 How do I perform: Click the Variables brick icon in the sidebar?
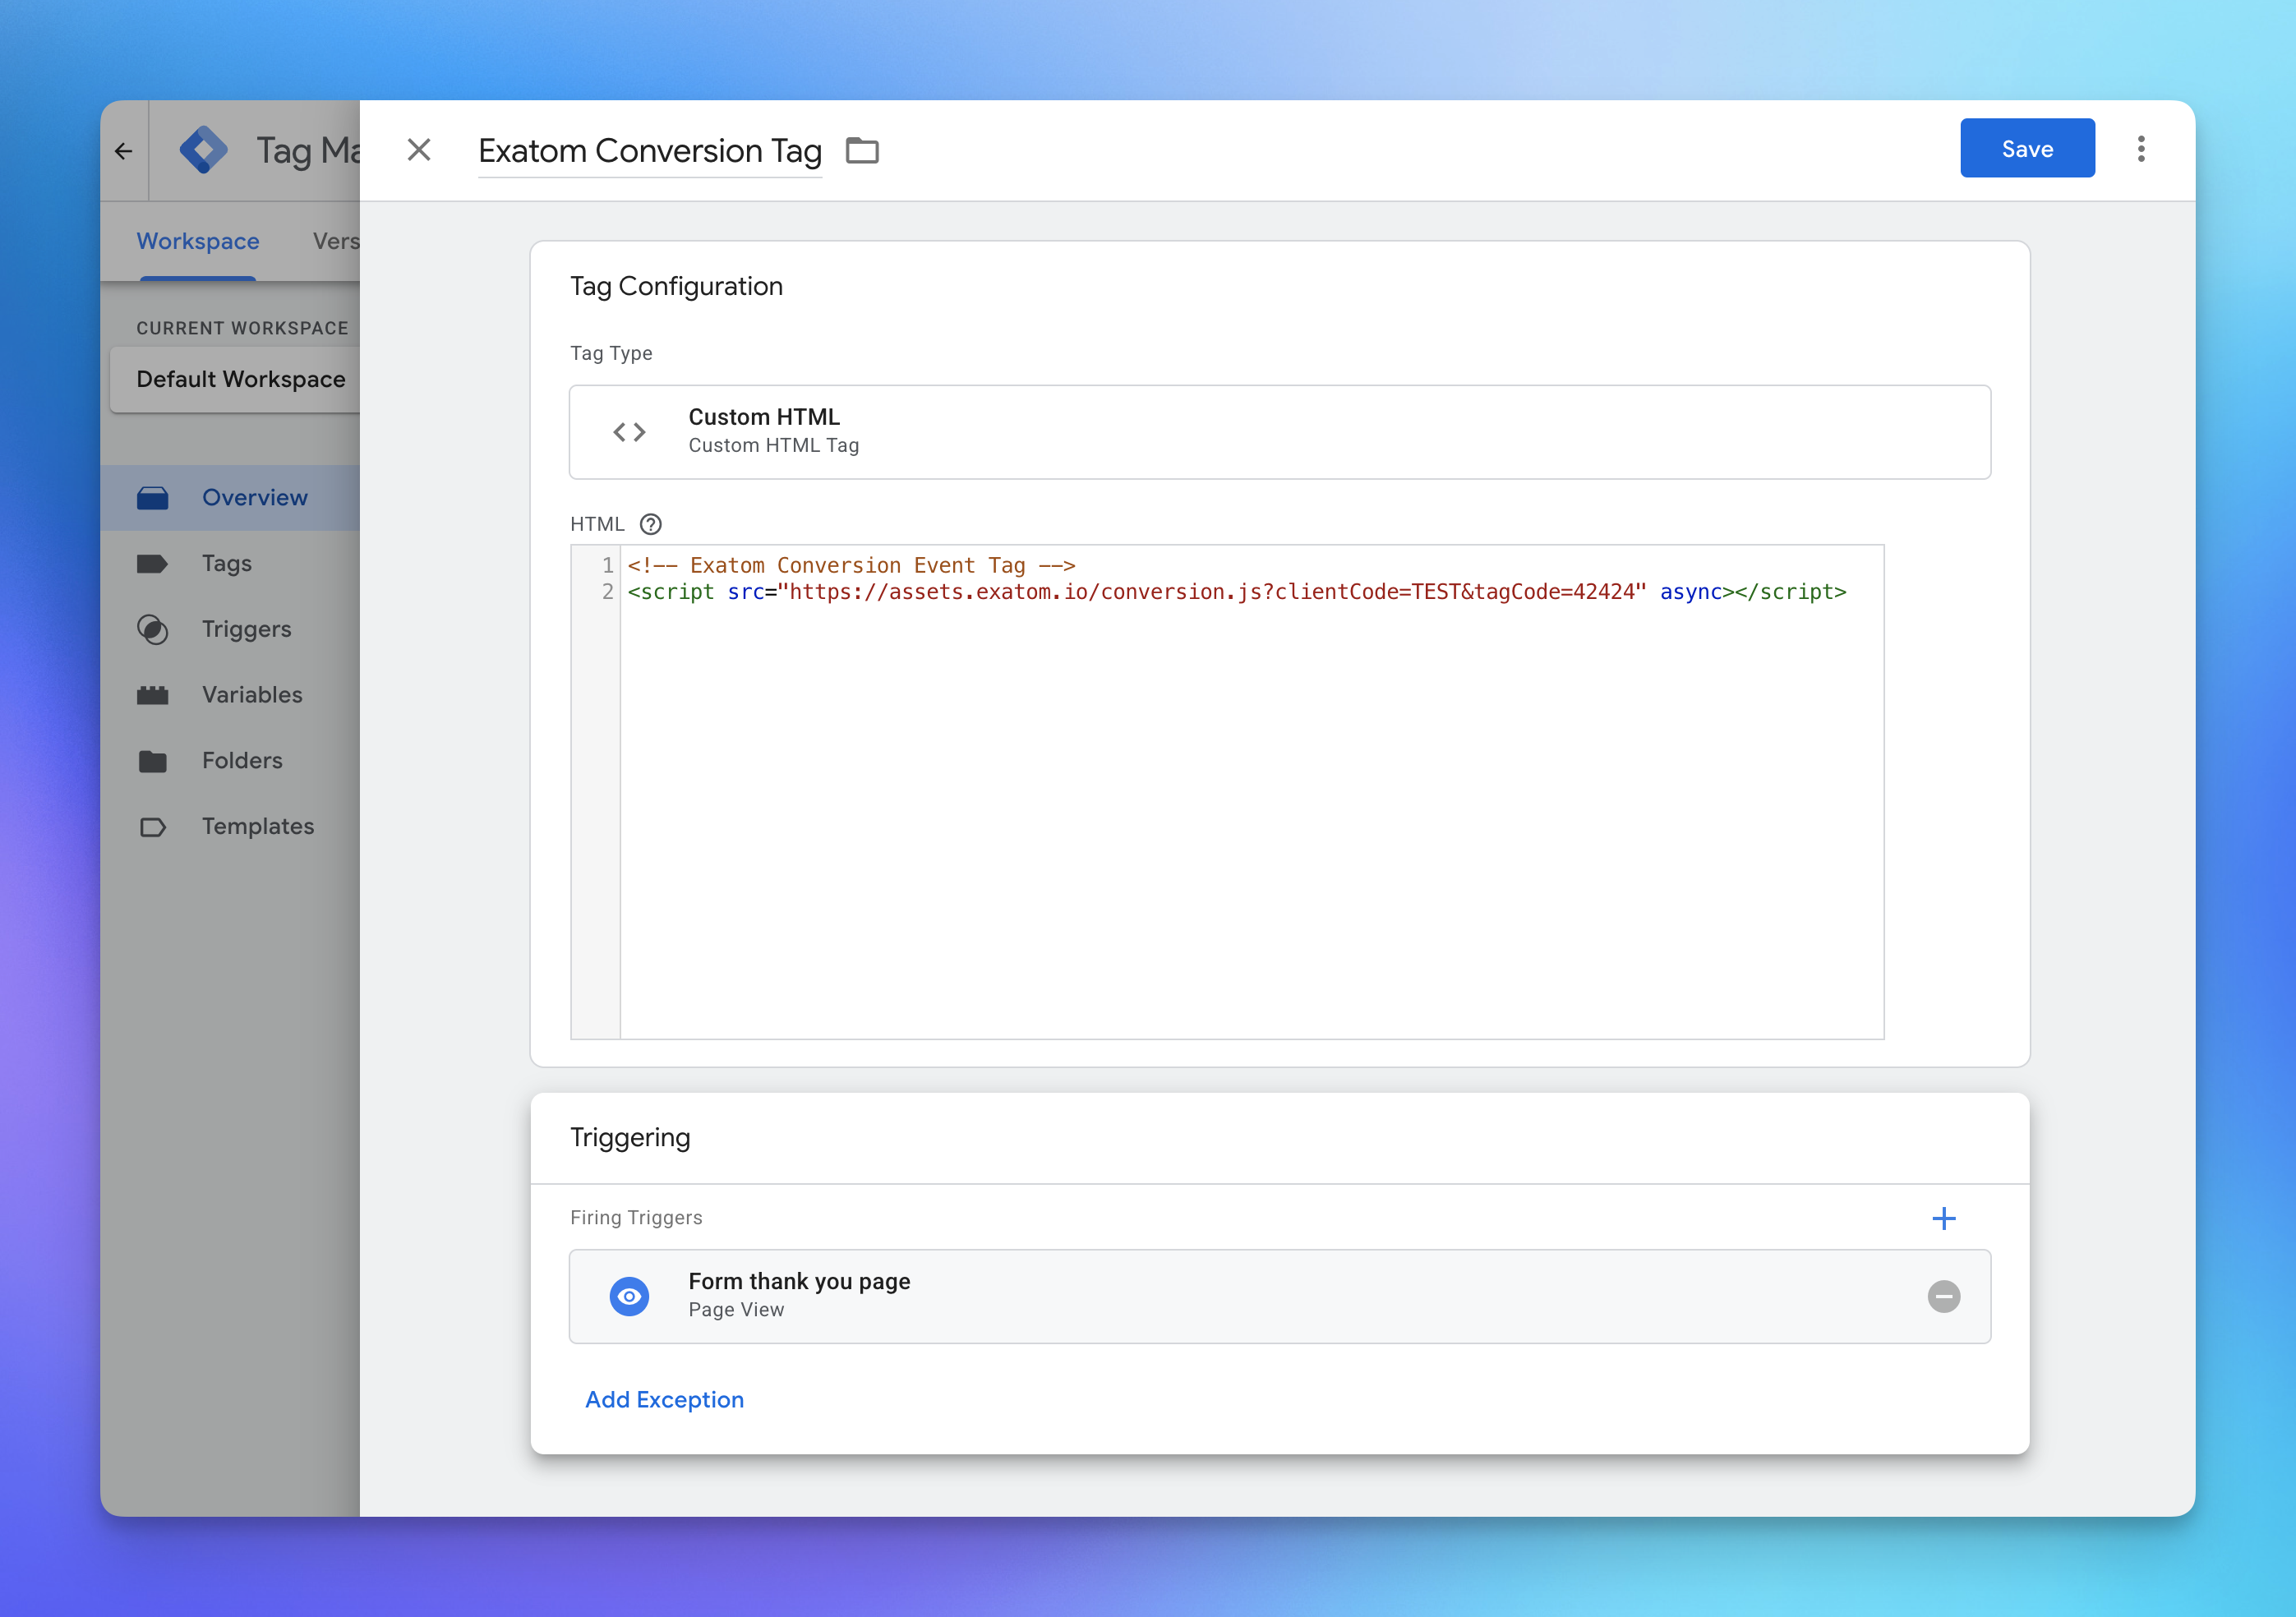click(153, 695)
